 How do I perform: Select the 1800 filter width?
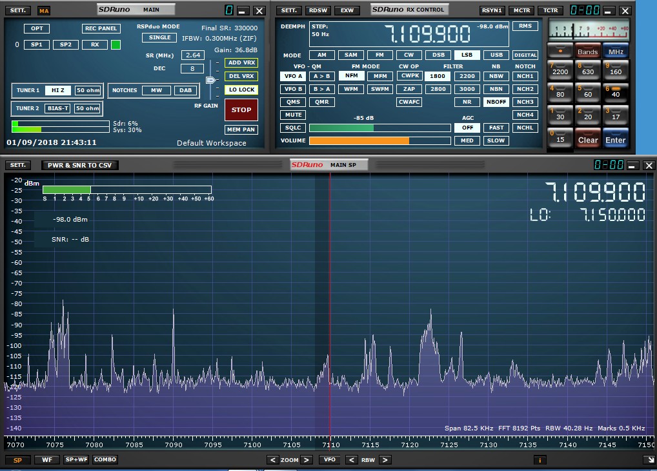pos(438,76)
